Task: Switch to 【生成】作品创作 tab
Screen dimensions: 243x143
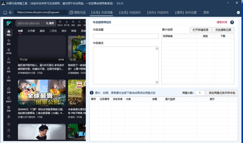Action: click(130, 12)
